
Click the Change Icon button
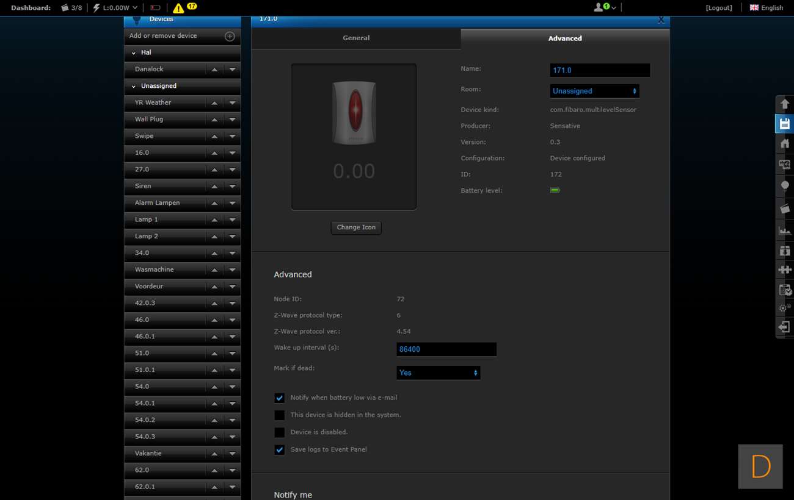356,227
